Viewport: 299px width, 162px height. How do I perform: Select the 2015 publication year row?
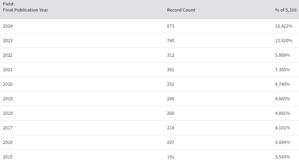pyautogui.click(x=149, y=156)
